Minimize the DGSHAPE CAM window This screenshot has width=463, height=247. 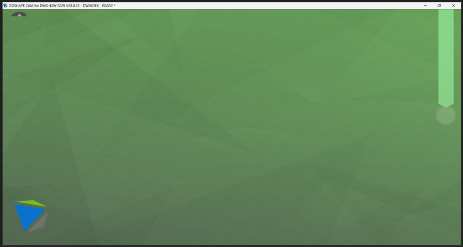pyautogui.click(x=425, y=6)
